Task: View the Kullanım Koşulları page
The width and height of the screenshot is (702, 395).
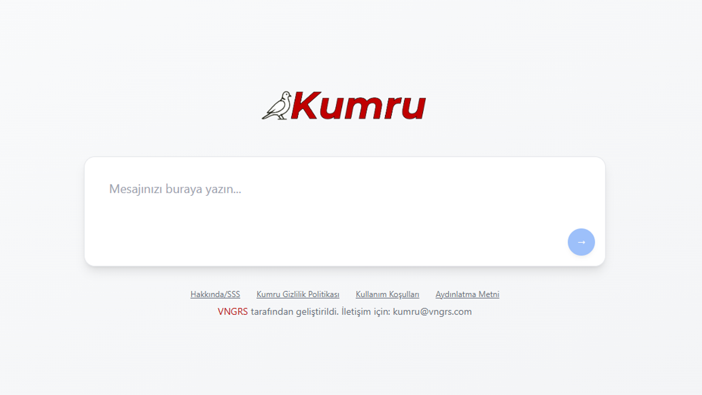Action: tap(387, 295)
